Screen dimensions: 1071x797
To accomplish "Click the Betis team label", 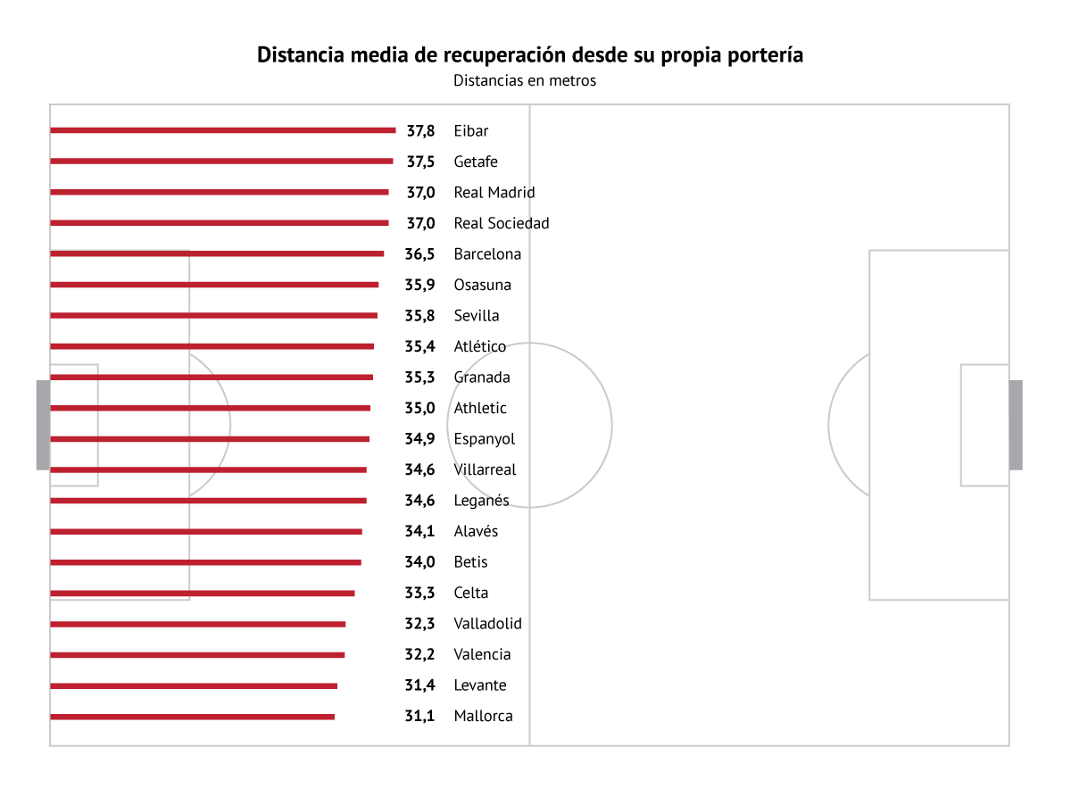I will 470,562.
